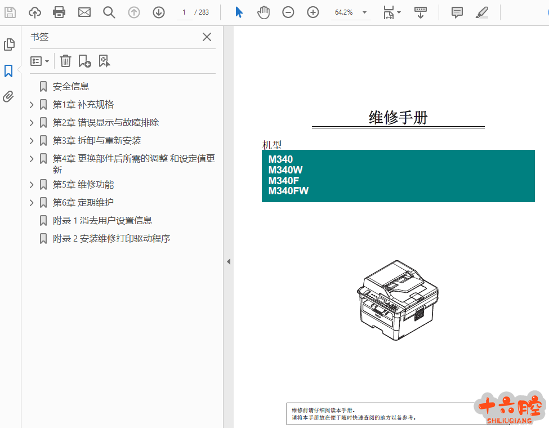Click the page number input field

coord(184,12)
